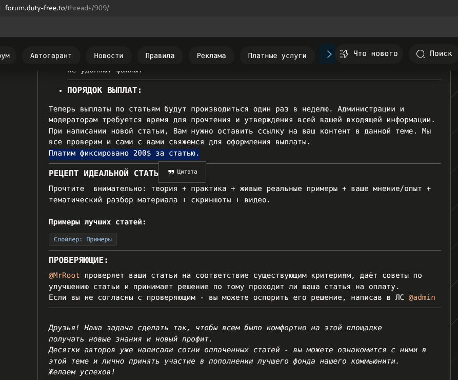Viewport: 458px width, 380px height.
Task: Click the line beginning Десятки авторов уже написали
Action: [237, 350]
